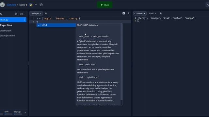
Task: Switch to the main.py editor tab
Action: (x=35, y=14)
